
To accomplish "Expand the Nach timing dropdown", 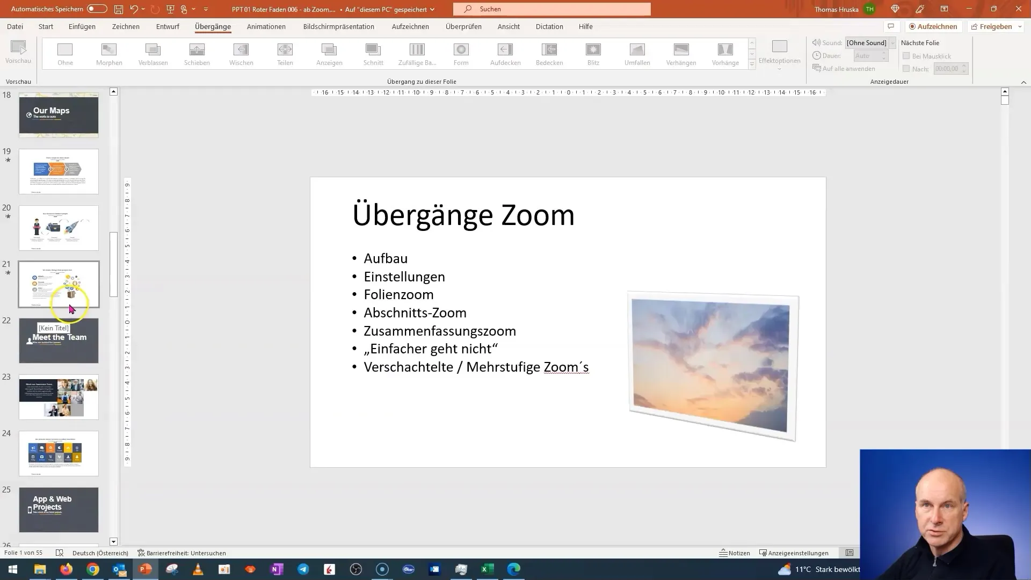I will (965, 71).
